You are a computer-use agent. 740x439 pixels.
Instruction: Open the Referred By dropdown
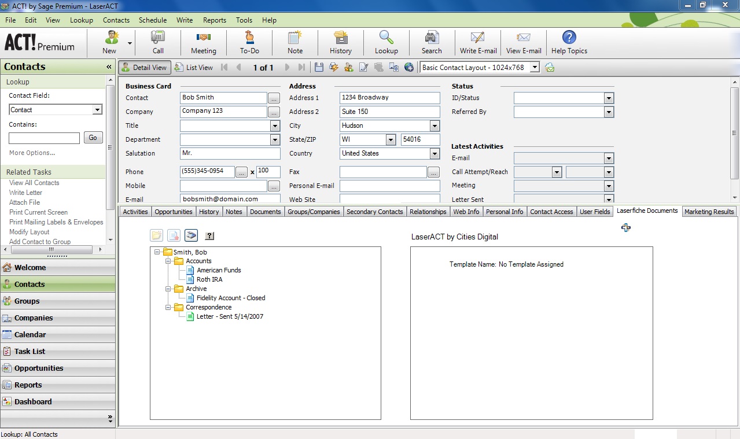609,112
